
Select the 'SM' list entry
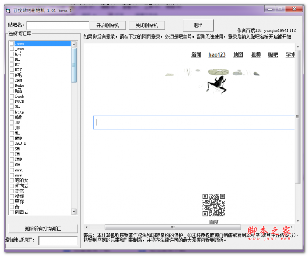pyautogui.click(x=17, y=149)
